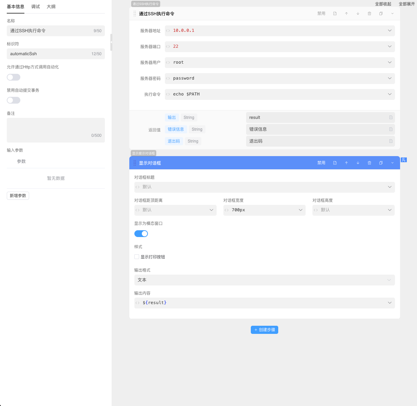Open the 输出格式 dropdown
This screenshot has height=406, width=417.
[264, 280]
